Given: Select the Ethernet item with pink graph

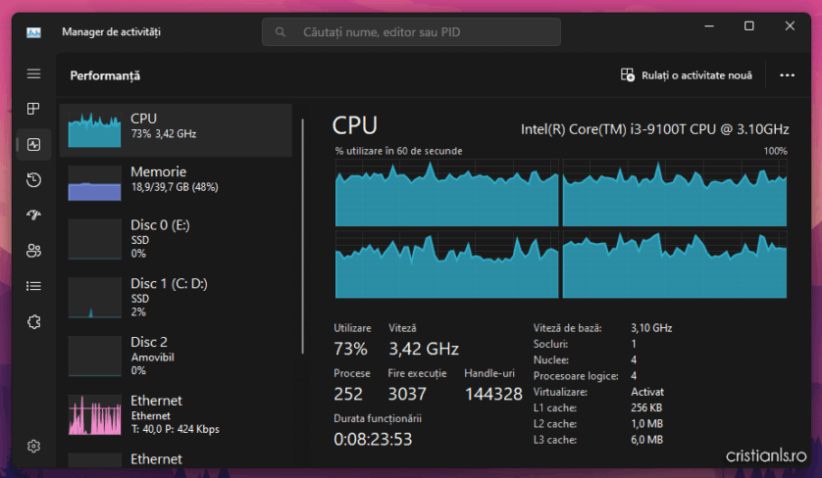Looking at the screenshot, I should point(176,414).
